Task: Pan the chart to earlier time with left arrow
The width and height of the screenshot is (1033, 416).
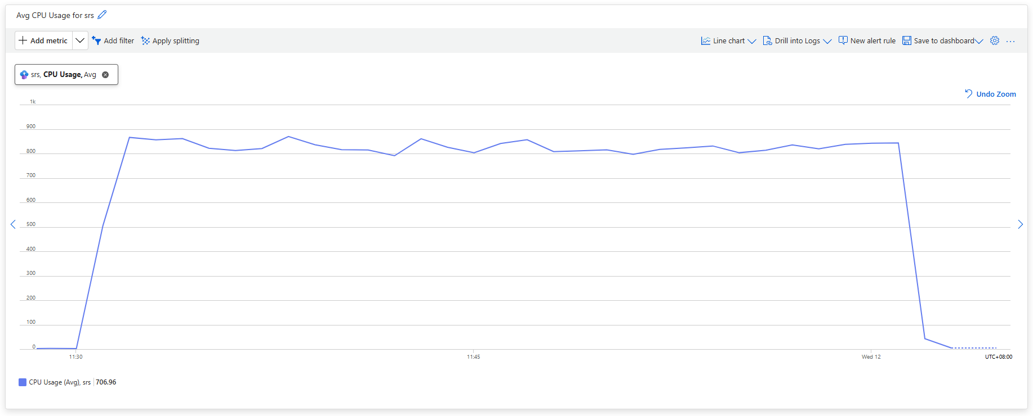Action: click(x=13, y=224)
